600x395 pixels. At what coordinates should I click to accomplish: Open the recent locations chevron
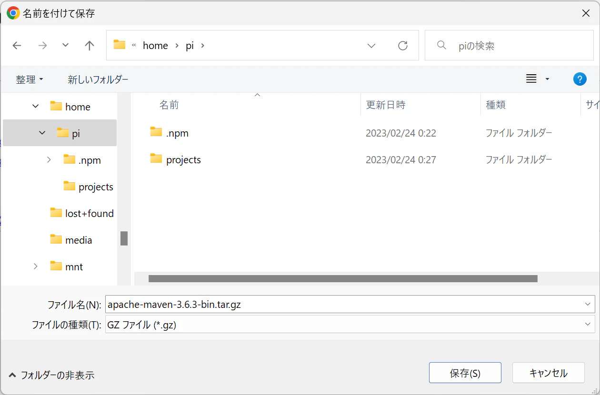pyautogui.click(x=66, y=45)
